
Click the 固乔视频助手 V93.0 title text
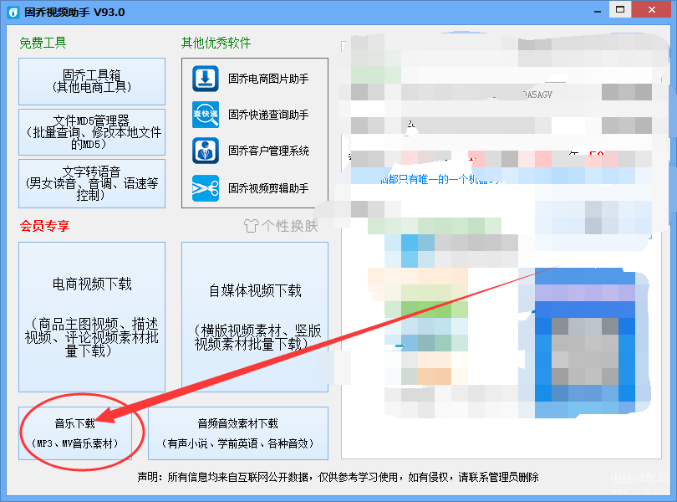pos(74,12)
